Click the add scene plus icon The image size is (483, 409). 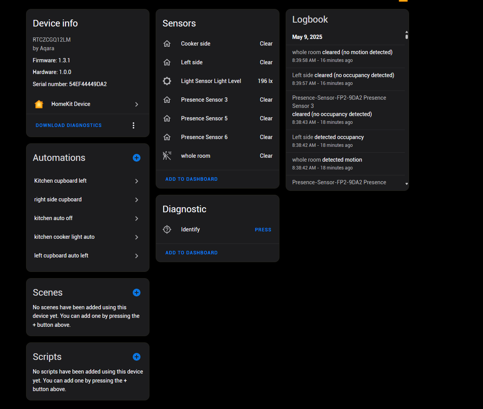137,293
